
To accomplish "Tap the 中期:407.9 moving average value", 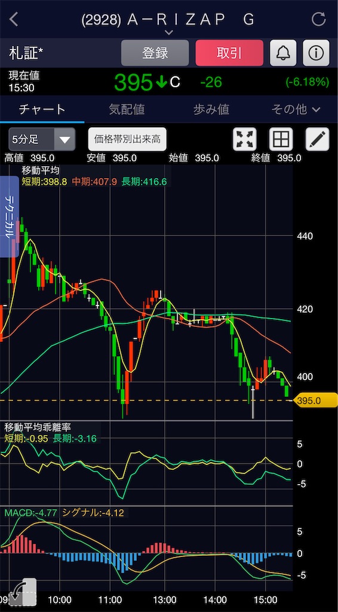I will click(94, 182).
